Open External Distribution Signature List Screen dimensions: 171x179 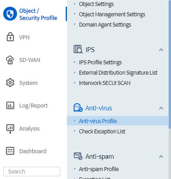click(118, 73)
